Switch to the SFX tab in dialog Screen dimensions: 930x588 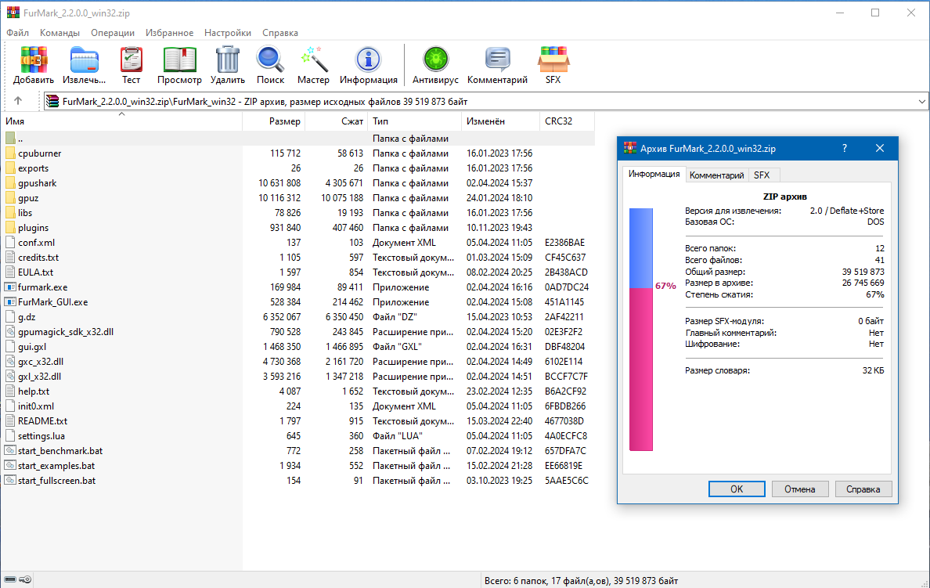[762, 175]
